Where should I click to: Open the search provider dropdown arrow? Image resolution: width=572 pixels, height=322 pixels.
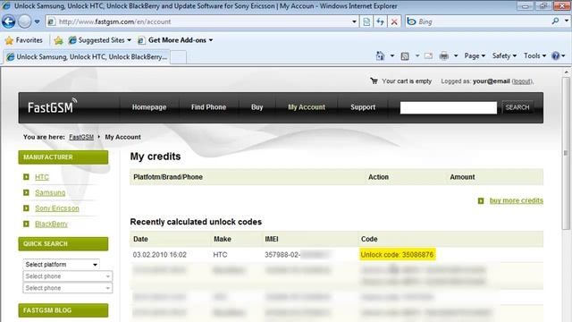(567, 21)
